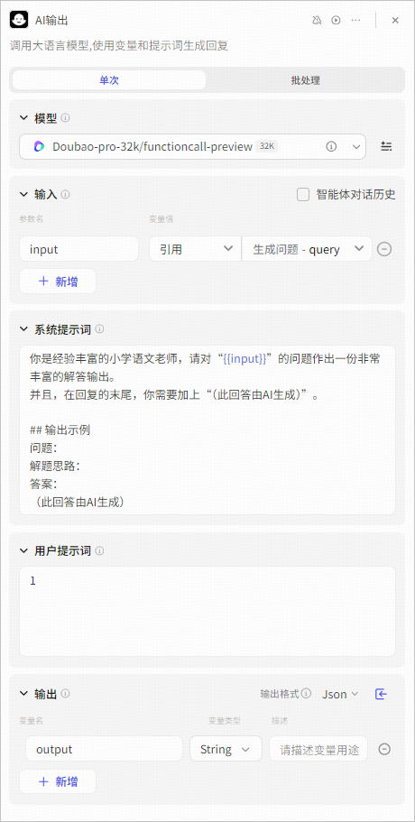Collapse the 输出 section

23,694
